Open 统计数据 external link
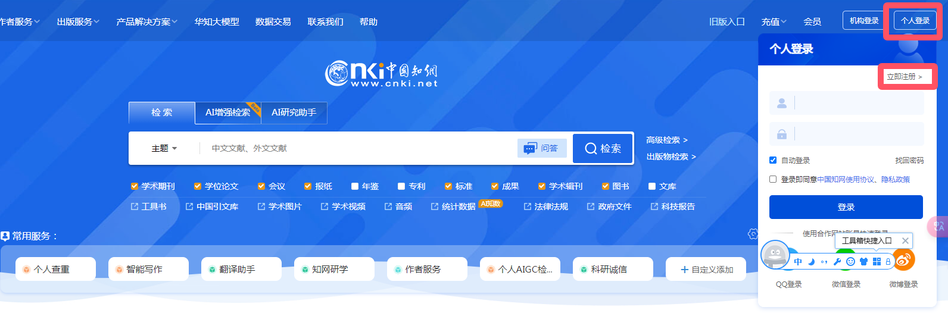The width and height of the screenshot is (948, 313). (x=453, y=206)
